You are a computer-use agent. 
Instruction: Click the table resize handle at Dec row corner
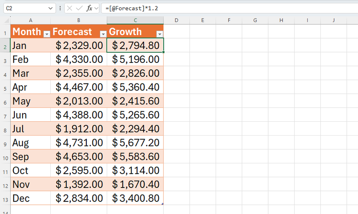162,204
